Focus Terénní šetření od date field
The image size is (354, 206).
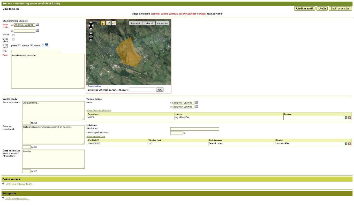pyautogui.click(x=183, y=102)
